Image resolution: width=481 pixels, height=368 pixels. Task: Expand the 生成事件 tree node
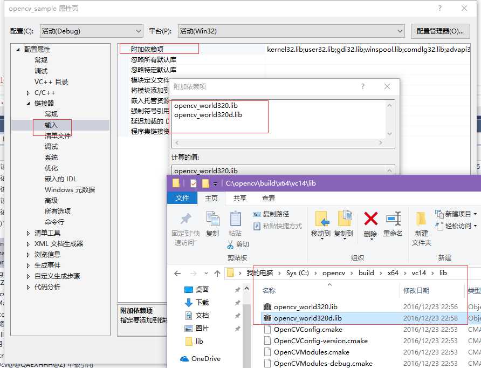[x=28, y=265]
